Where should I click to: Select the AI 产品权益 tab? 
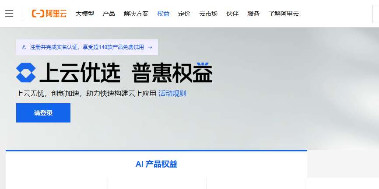point(156,164)
